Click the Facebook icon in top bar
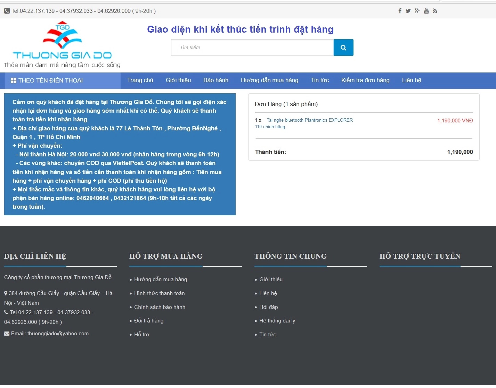Image resolution: width=496 pixels, height=388 pixels. tap(400, 11)
